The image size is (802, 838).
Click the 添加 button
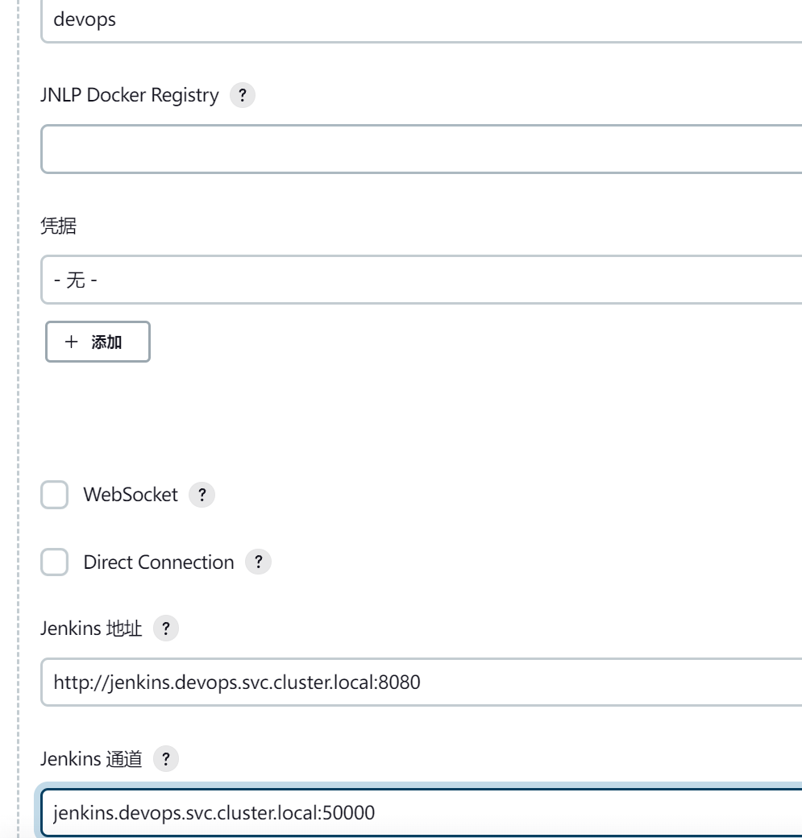pyautogui.click(x=98, y=342)
